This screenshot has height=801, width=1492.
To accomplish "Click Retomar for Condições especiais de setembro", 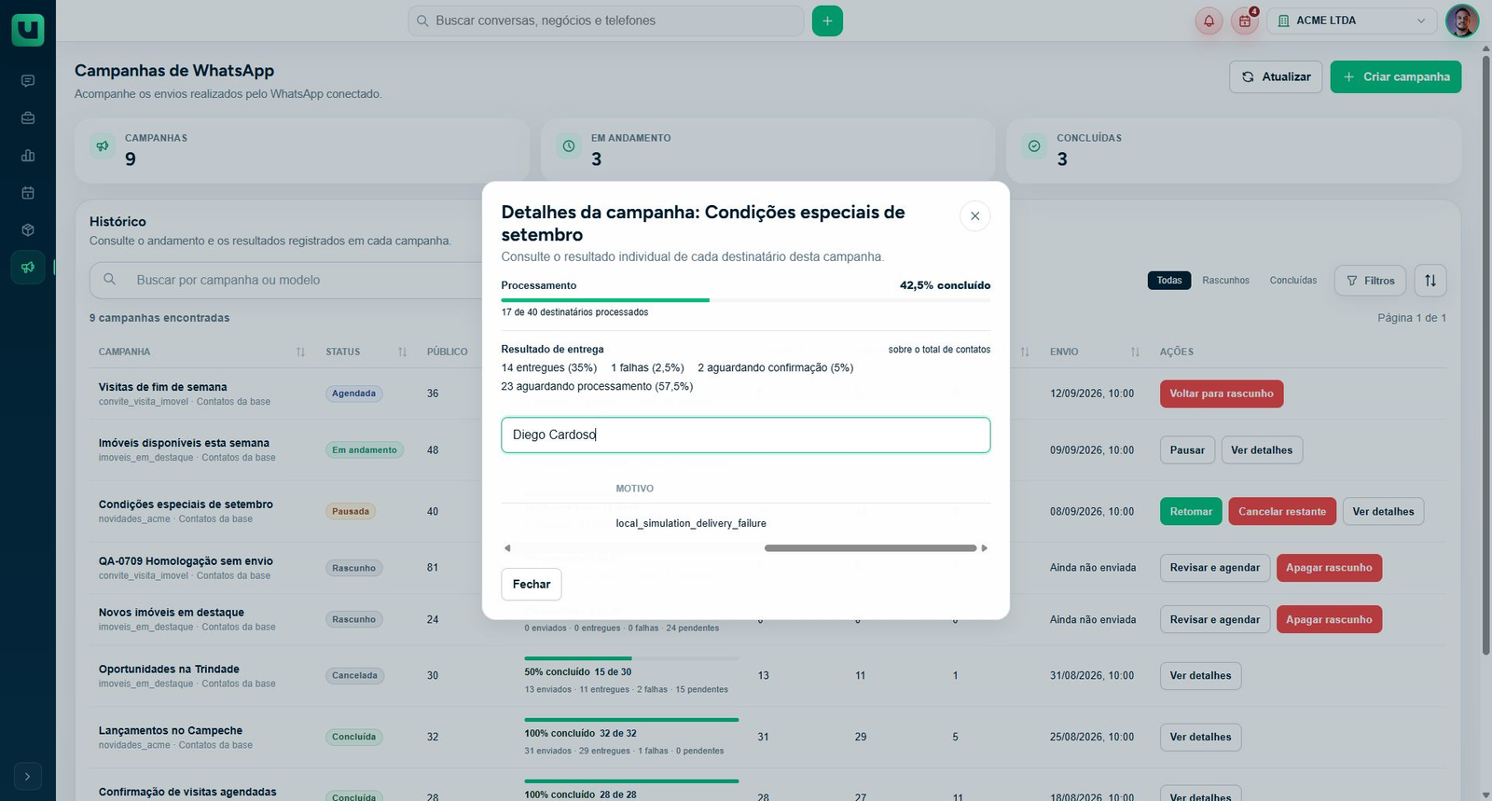I will tap(1191, 512).
